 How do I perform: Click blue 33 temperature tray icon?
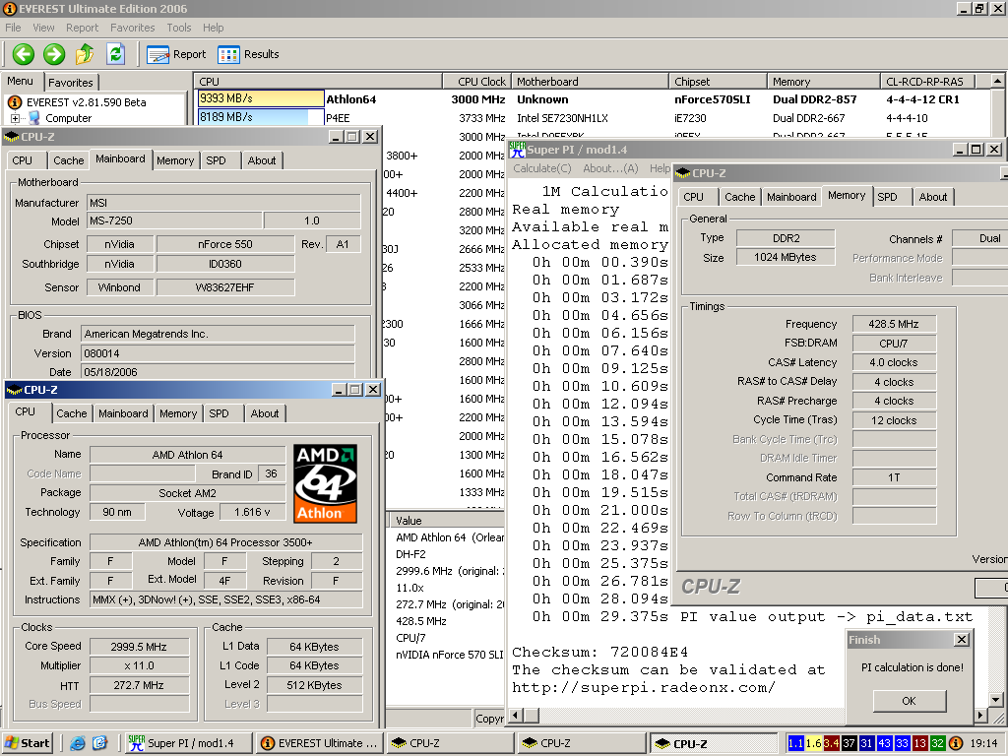click(902, 743)
